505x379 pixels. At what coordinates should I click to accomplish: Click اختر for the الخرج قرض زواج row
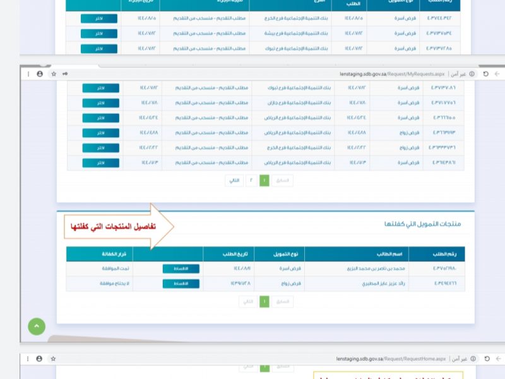(101, 148)
